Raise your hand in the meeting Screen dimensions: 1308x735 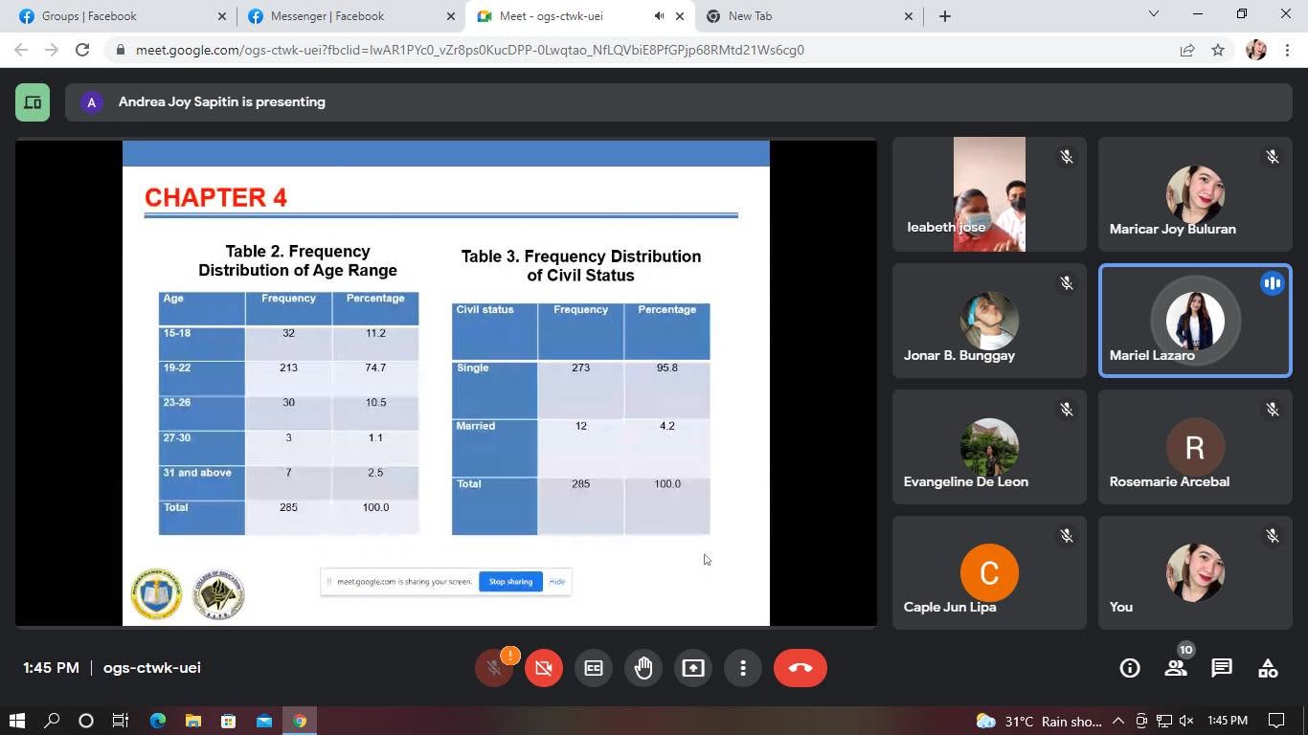pyautogui.click(x=643, y=668)
